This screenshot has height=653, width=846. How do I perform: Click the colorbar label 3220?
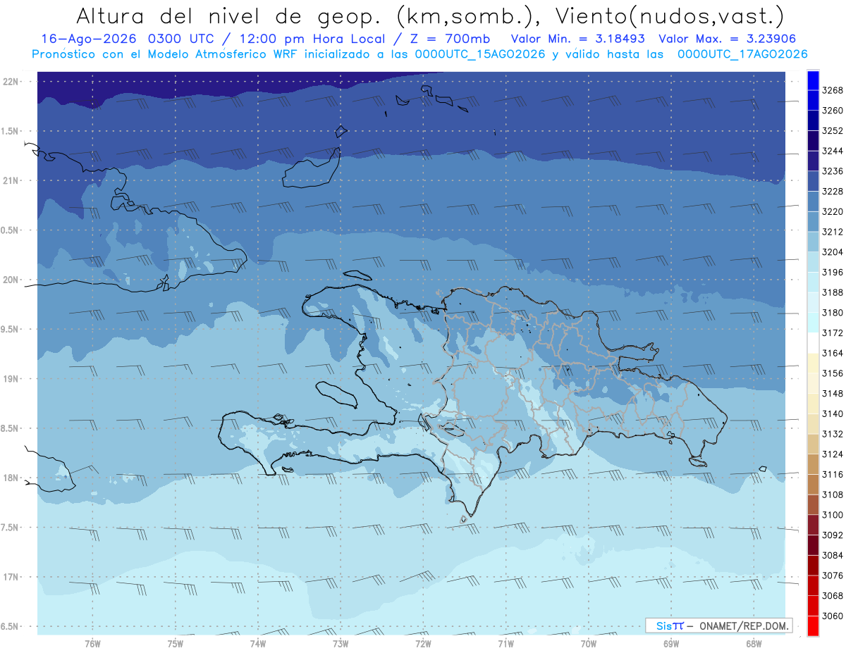pos(832,211)
